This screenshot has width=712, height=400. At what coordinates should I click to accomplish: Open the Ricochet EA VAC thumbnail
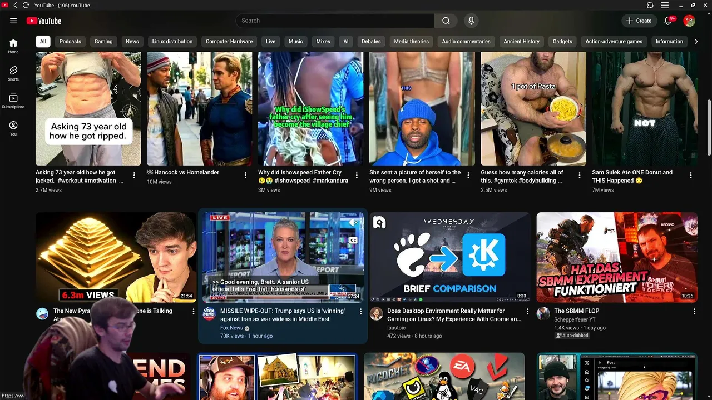[x=444, y=376]
